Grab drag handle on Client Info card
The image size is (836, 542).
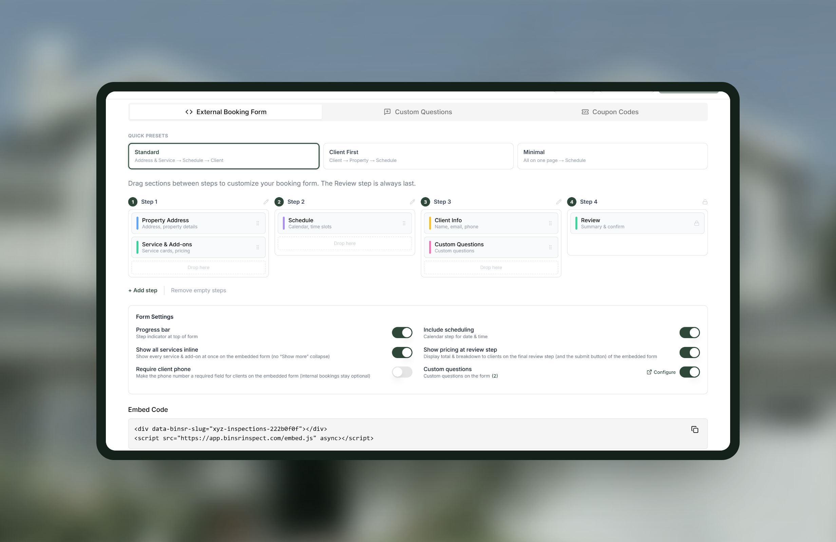tap(550, 223)
